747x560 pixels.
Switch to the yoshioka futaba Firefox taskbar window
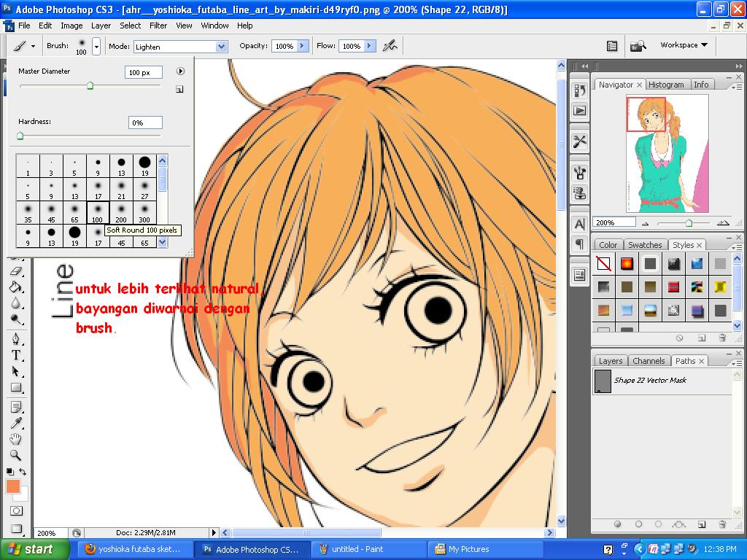[136, 549]
